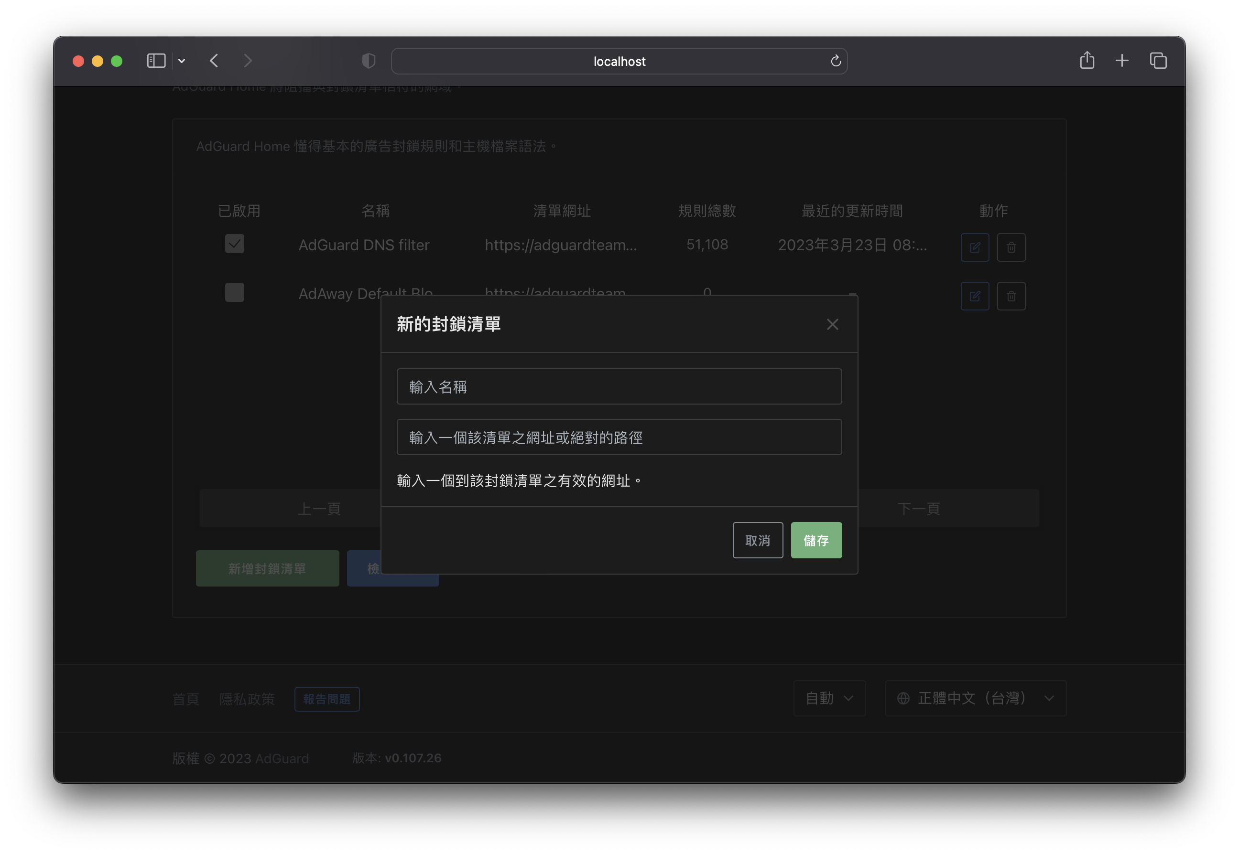Enable the AdAway Default Blocklist checkbox
The image size is (1239, 854).
[x=235, y=292]
